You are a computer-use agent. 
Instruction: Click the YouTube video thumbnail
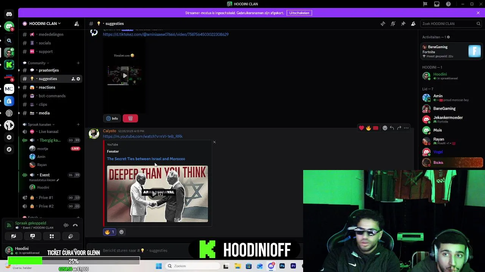157,194
